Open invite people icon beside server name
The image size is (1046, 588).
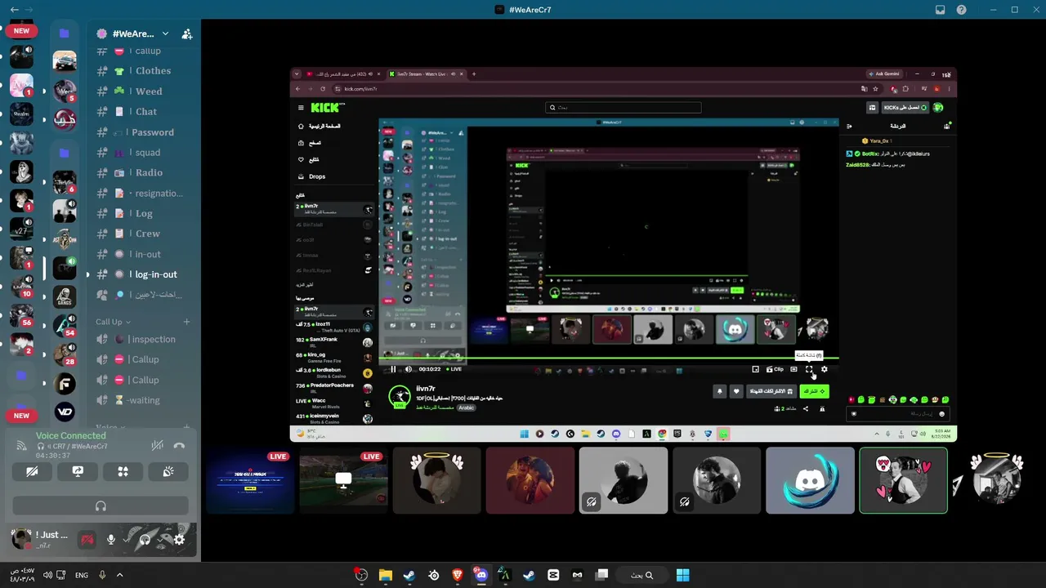click(187, 33)
